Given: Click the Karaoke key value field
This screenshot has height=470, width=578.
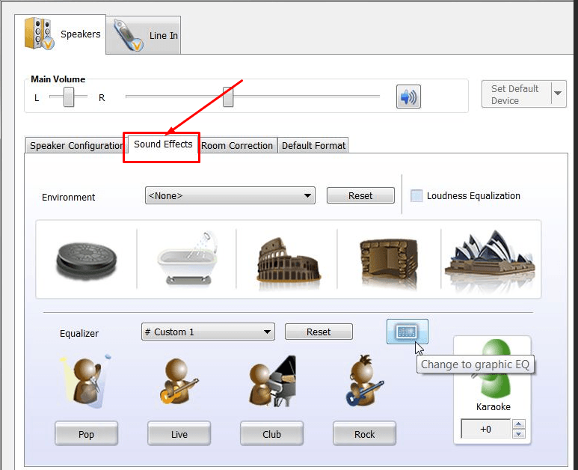Looking at the screenshot, I should tap(486, 429).
